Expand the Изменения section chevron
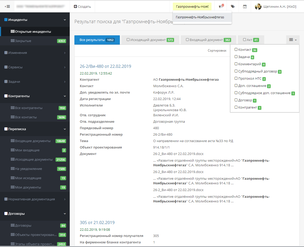The image size is (304, 247). click(65, 53)
